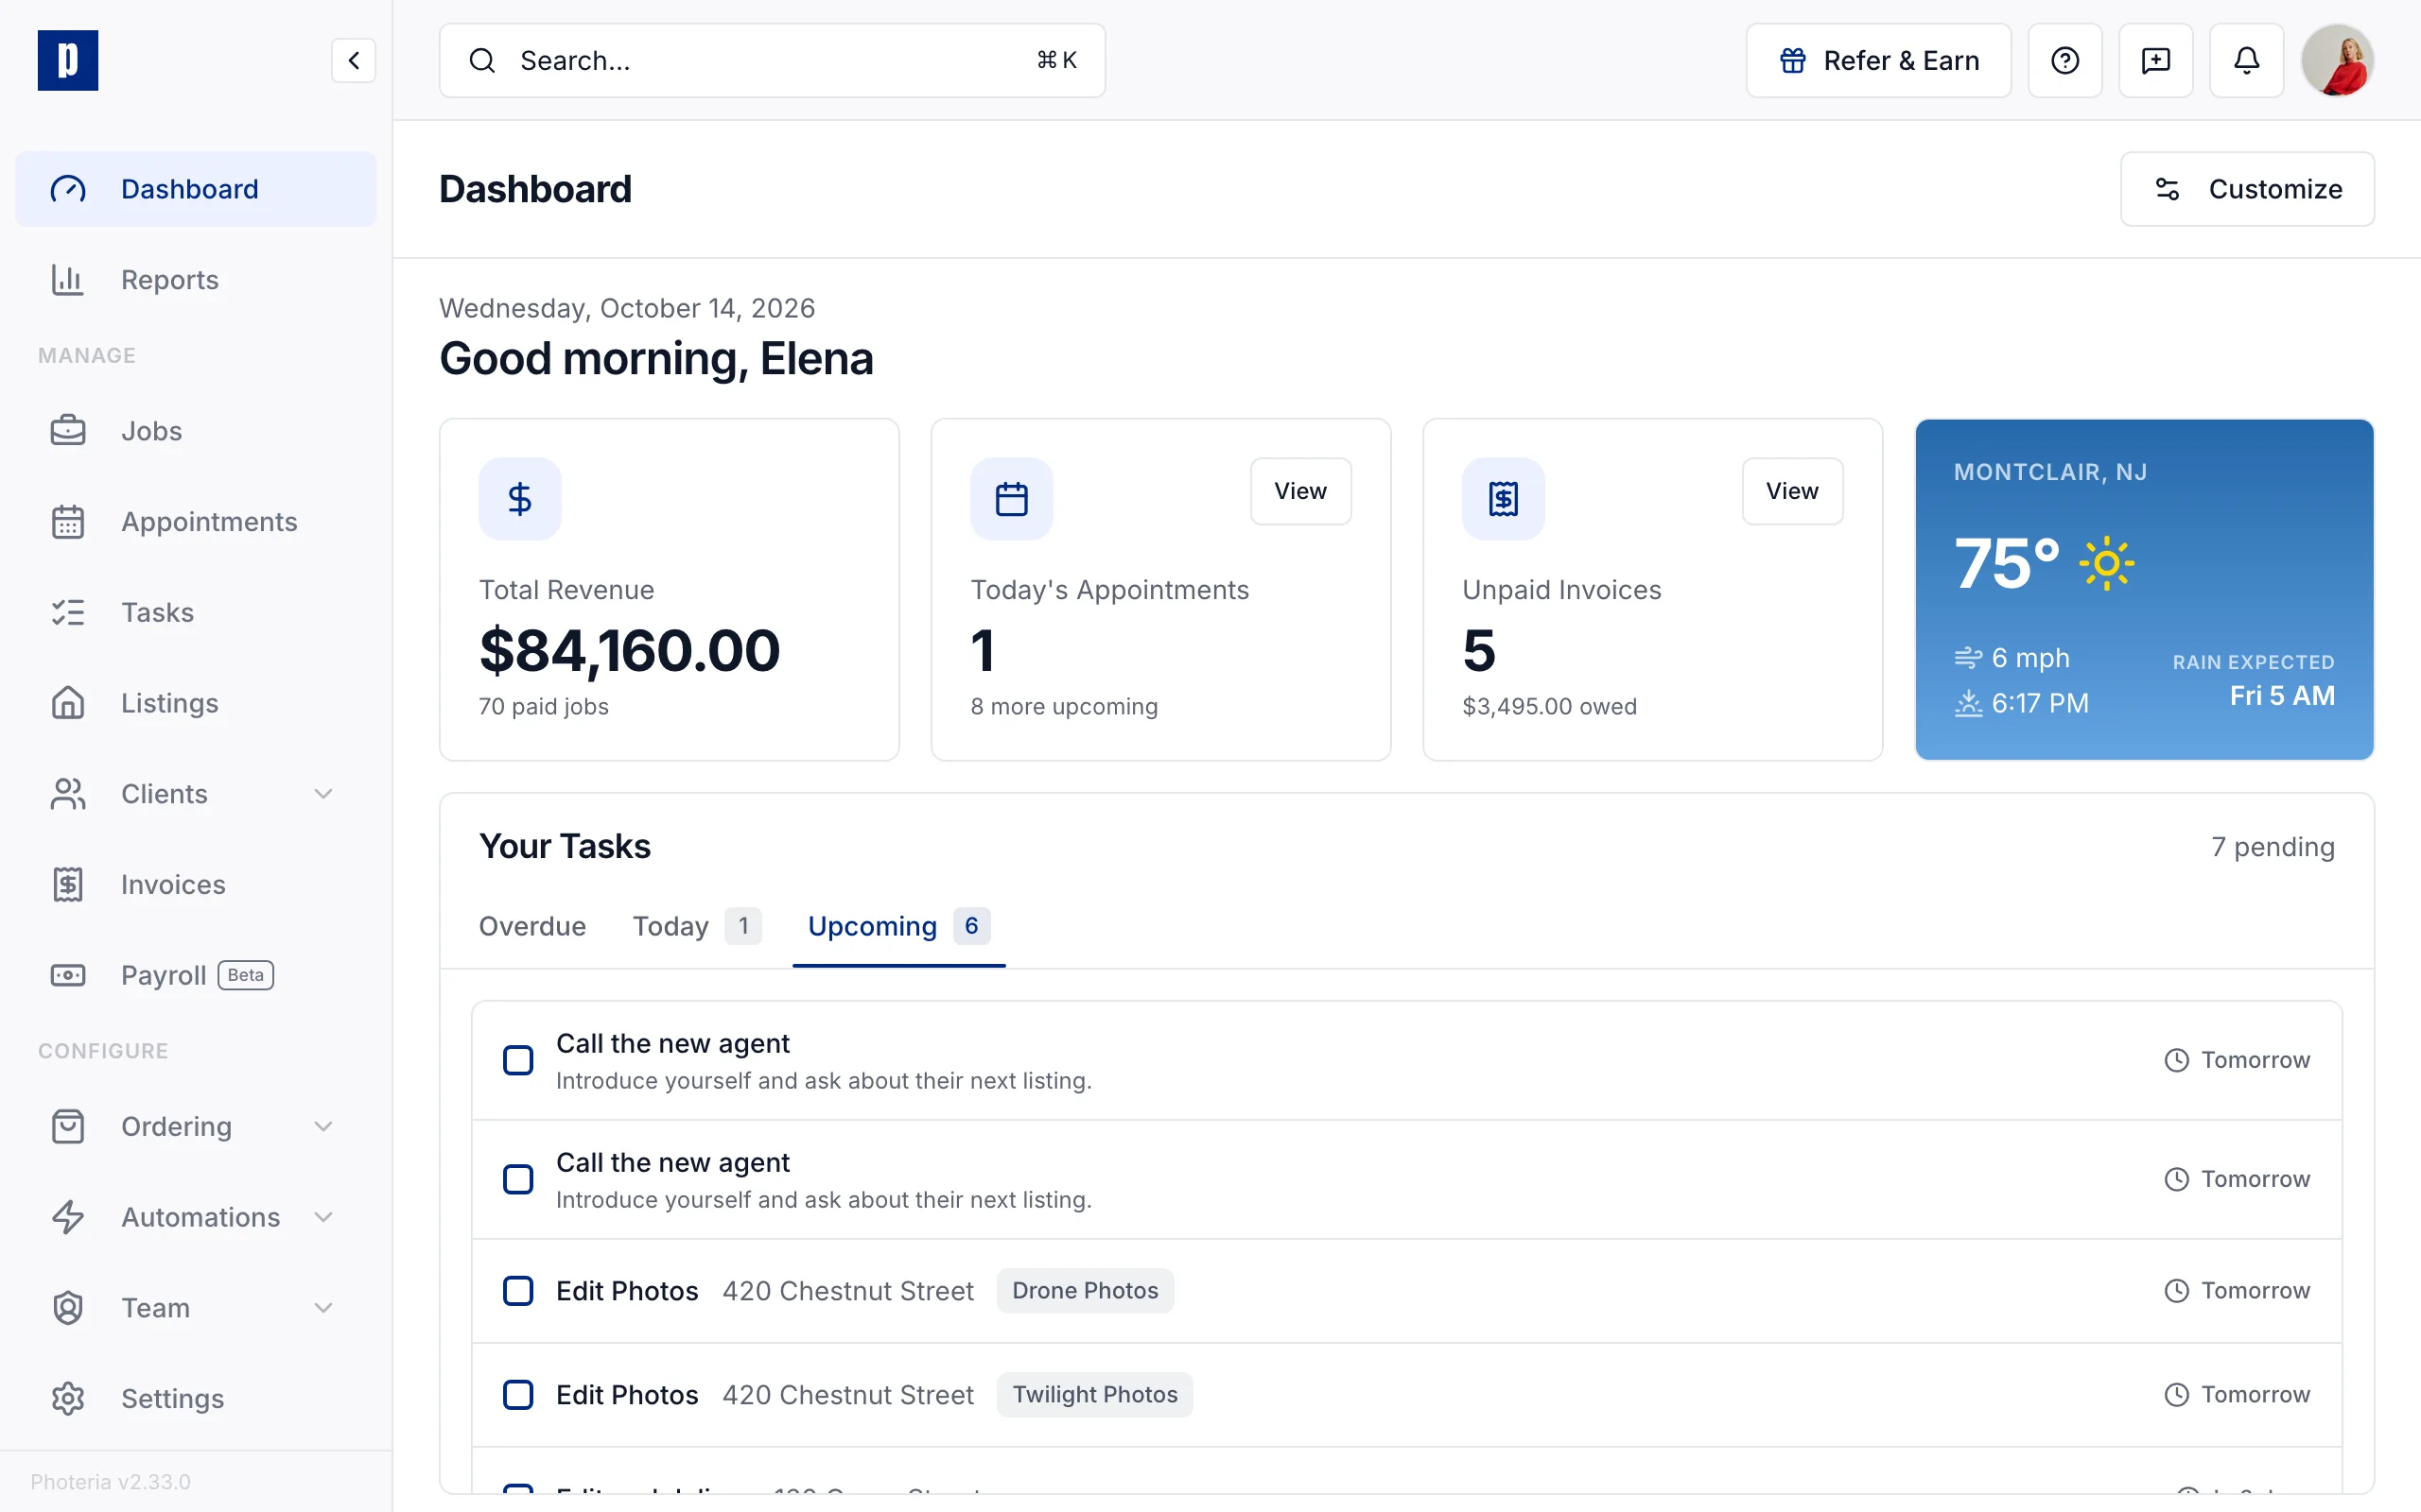Open Settings label in the sidebar
The width and height of the screenshot is (2421, 1512).
point(172,1399)
